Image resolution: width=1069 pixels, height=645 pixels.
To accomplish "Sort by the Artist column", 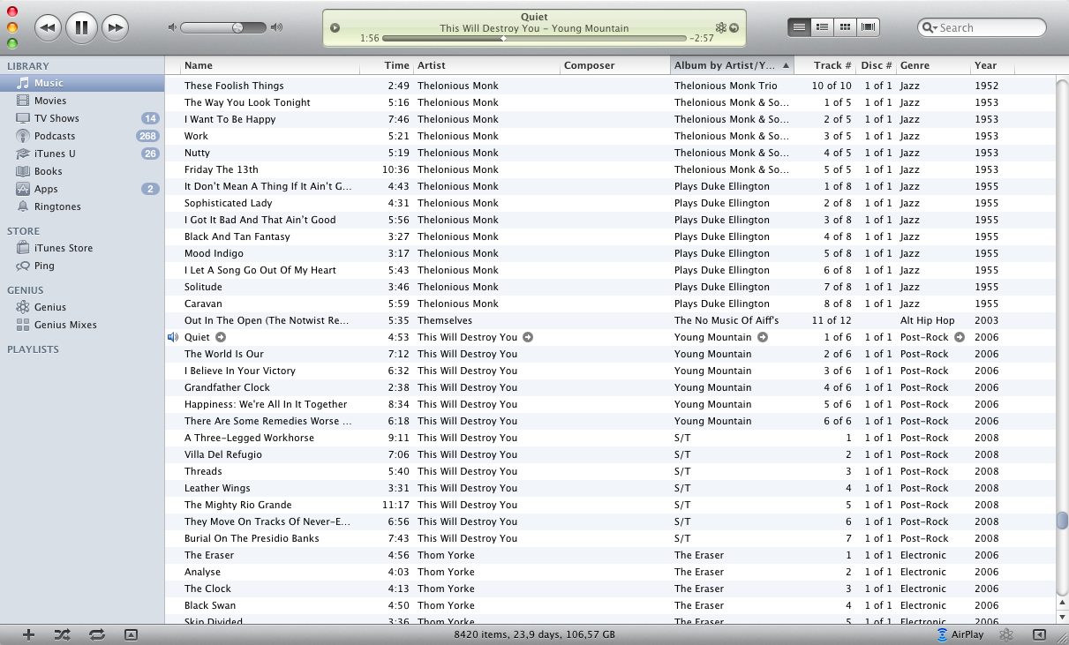I will [486, 65].
